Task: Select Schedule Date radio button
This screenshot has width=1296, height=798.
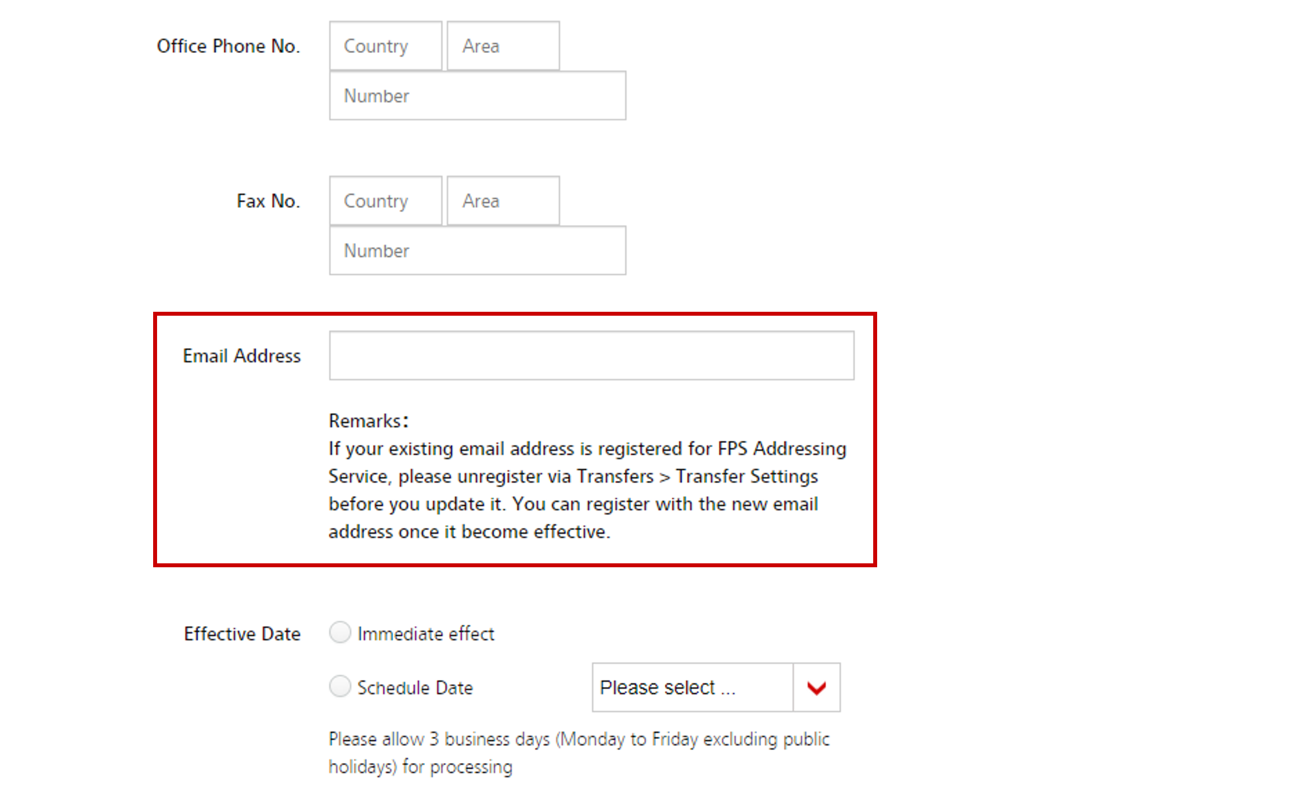Action: pyautogui.click(x=340, y=687)
